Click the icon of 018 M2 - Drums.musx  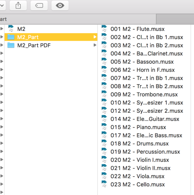(104, 143)
